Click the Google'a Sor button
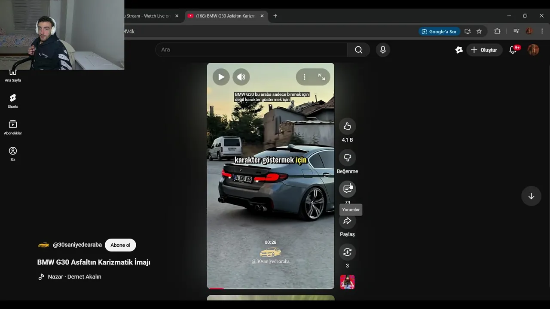Screen dimensions: 550x309 [x=439, y=31]
